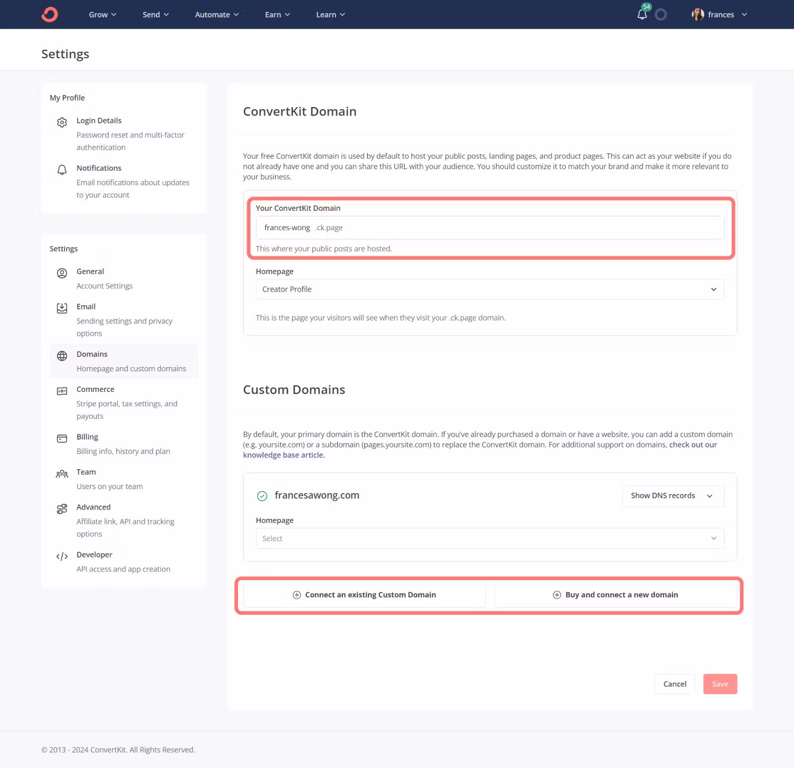Open Login Details settings
This screenshot has height=768, width=794.
click(124, 134)
